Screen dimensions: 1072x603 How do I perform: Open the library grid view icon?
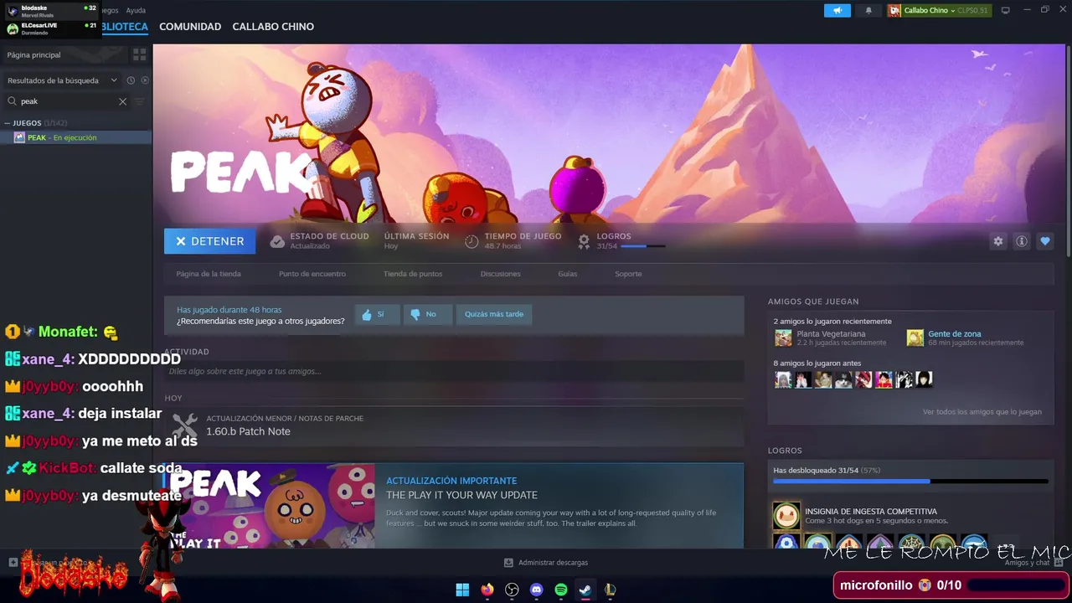(x=139, y=54)
